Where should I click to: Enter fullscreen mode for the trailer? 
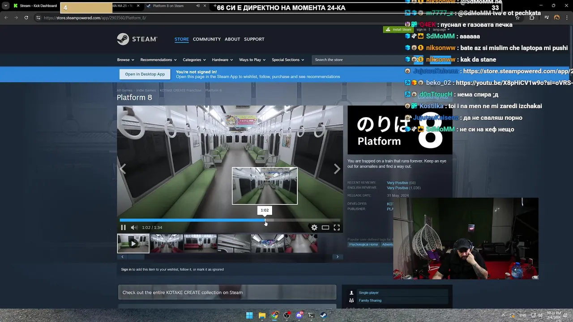(337, 228)
